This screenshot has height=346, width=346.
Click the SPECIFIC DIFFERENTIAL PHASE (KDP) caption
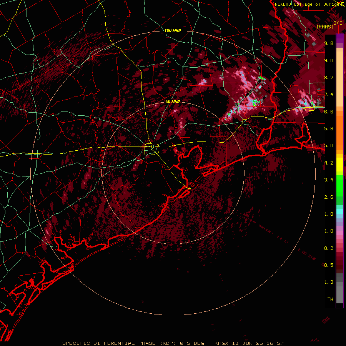coord(119,343)
